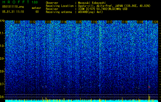This screenshot has height=102, width=161.
Task: Click the 1.1 frequency axis label
Action: point(2,33)
